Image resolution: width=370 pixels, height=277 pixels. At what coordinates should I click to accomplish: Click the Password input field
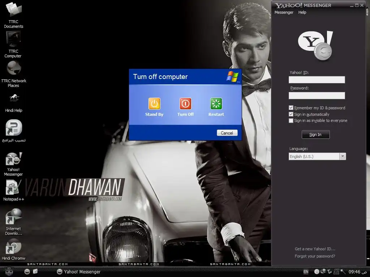click(x=317, y=95)
